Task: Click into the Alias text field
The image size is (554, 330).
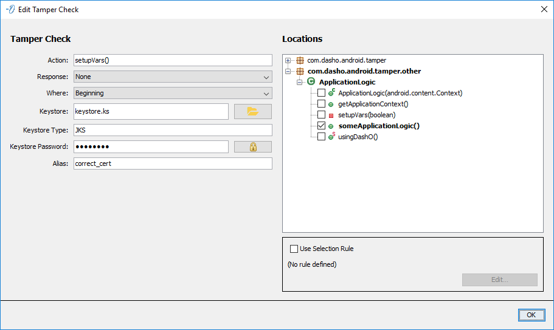Action: (x=172, y=164)
